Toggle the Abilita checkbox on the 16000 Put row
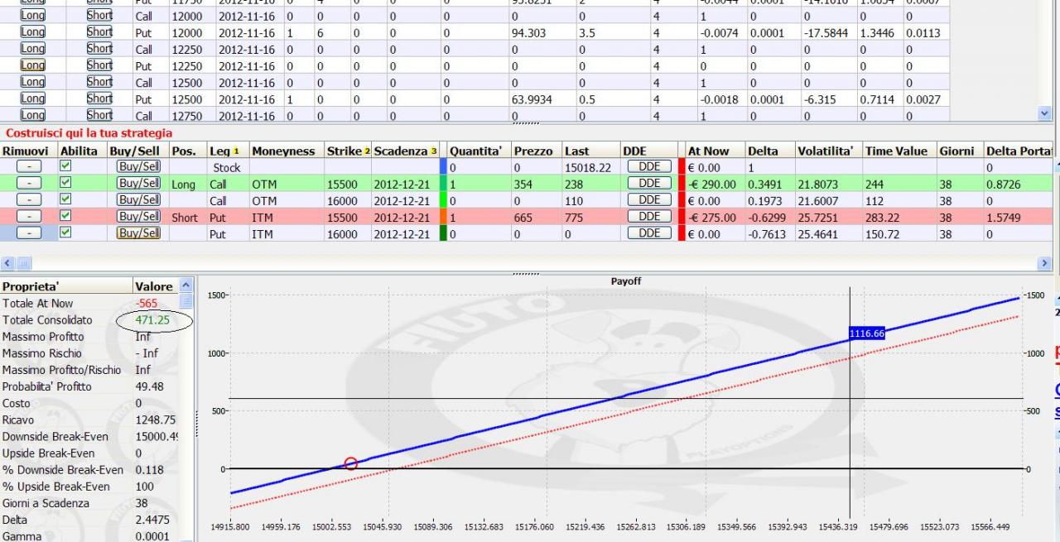 66,232
